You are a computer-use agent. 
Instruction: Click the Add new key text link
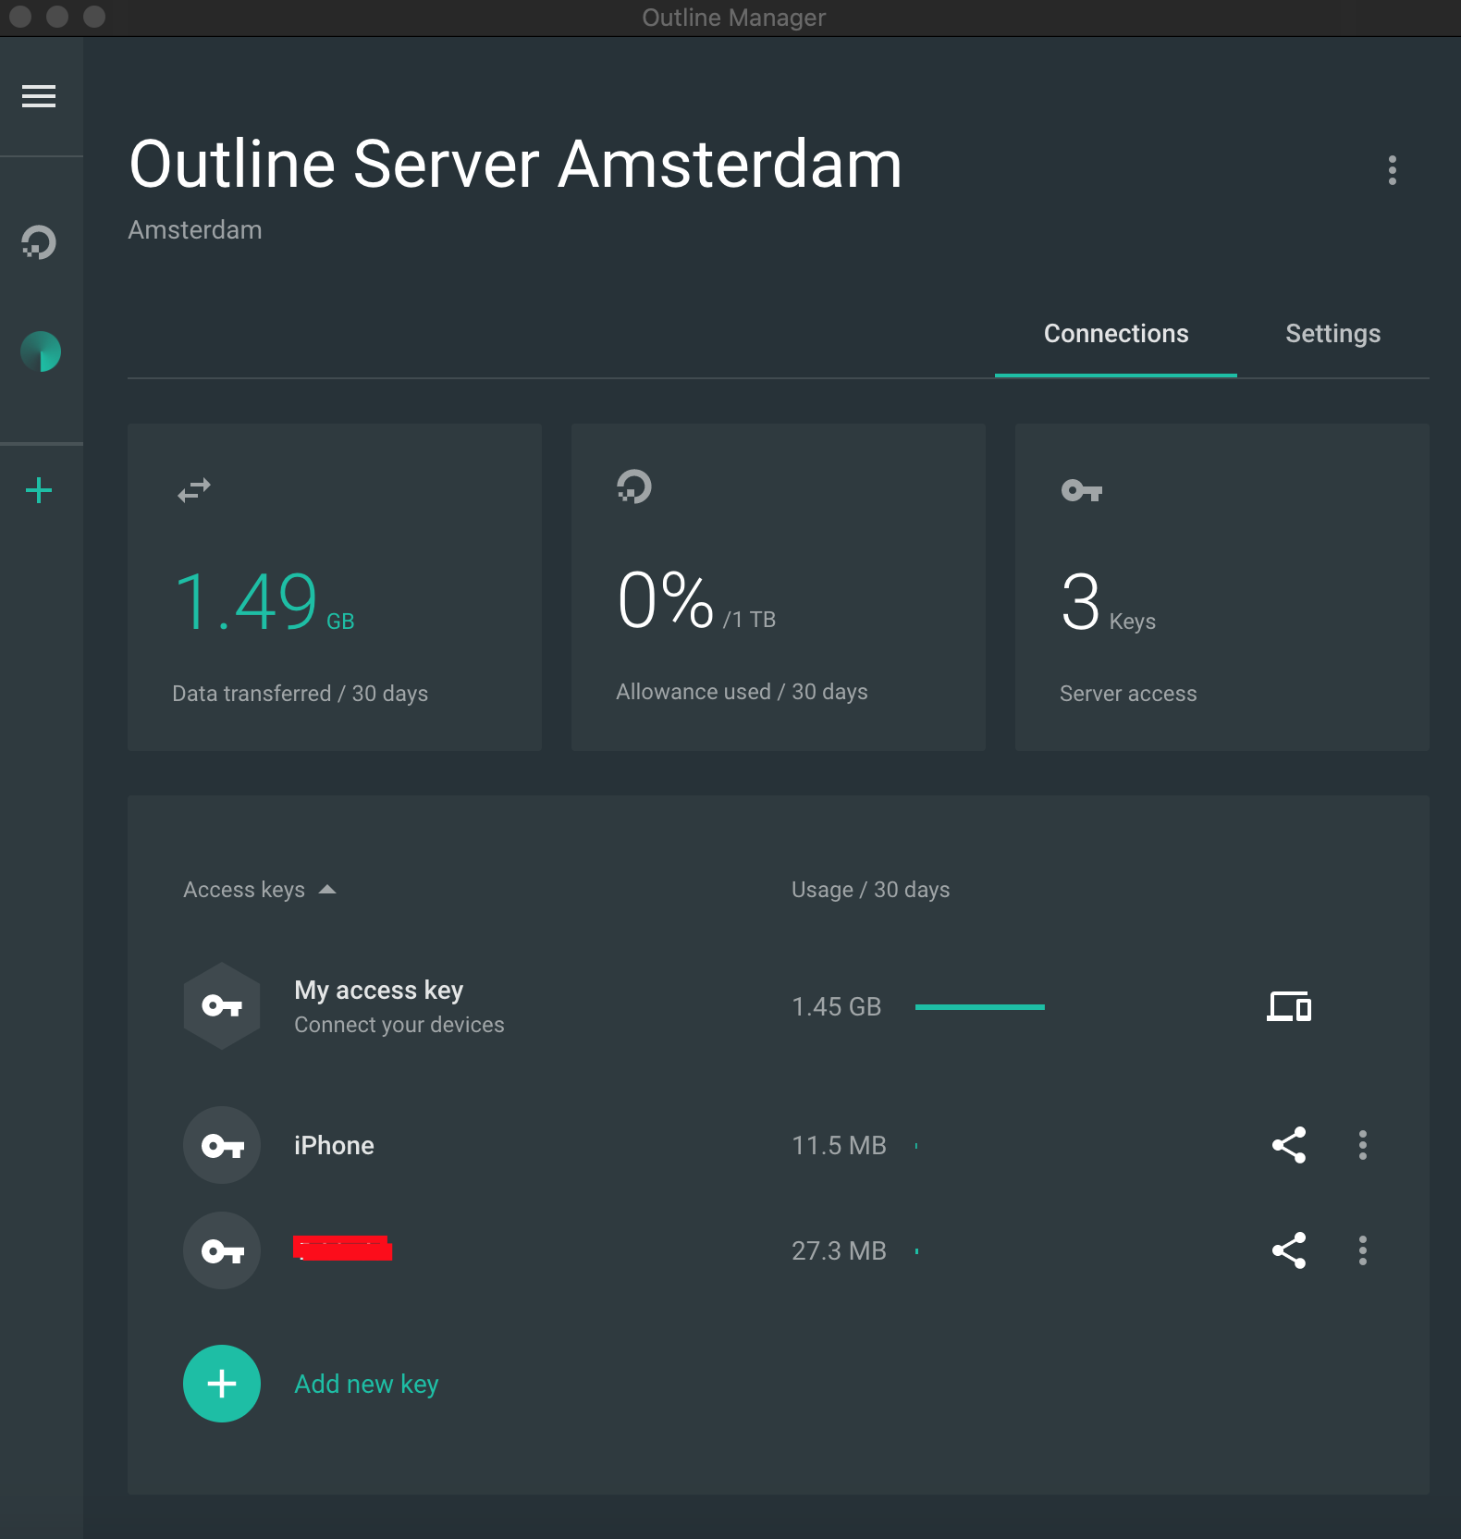(x=366, y=1384)
